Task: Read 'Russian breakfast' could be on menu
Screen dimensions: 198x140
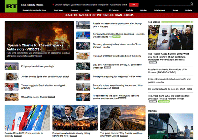Action: point(117,56)
